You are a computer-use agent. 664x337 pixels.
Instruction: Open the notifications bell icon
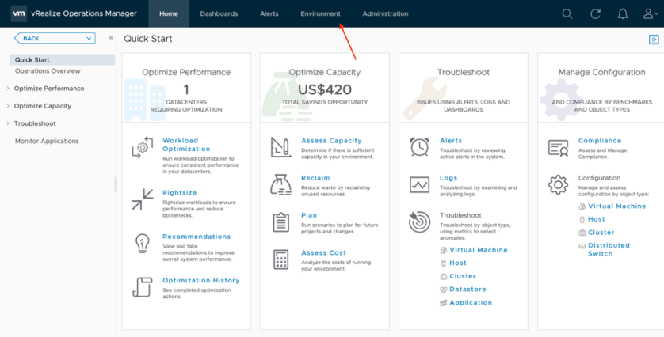[623, 13]
